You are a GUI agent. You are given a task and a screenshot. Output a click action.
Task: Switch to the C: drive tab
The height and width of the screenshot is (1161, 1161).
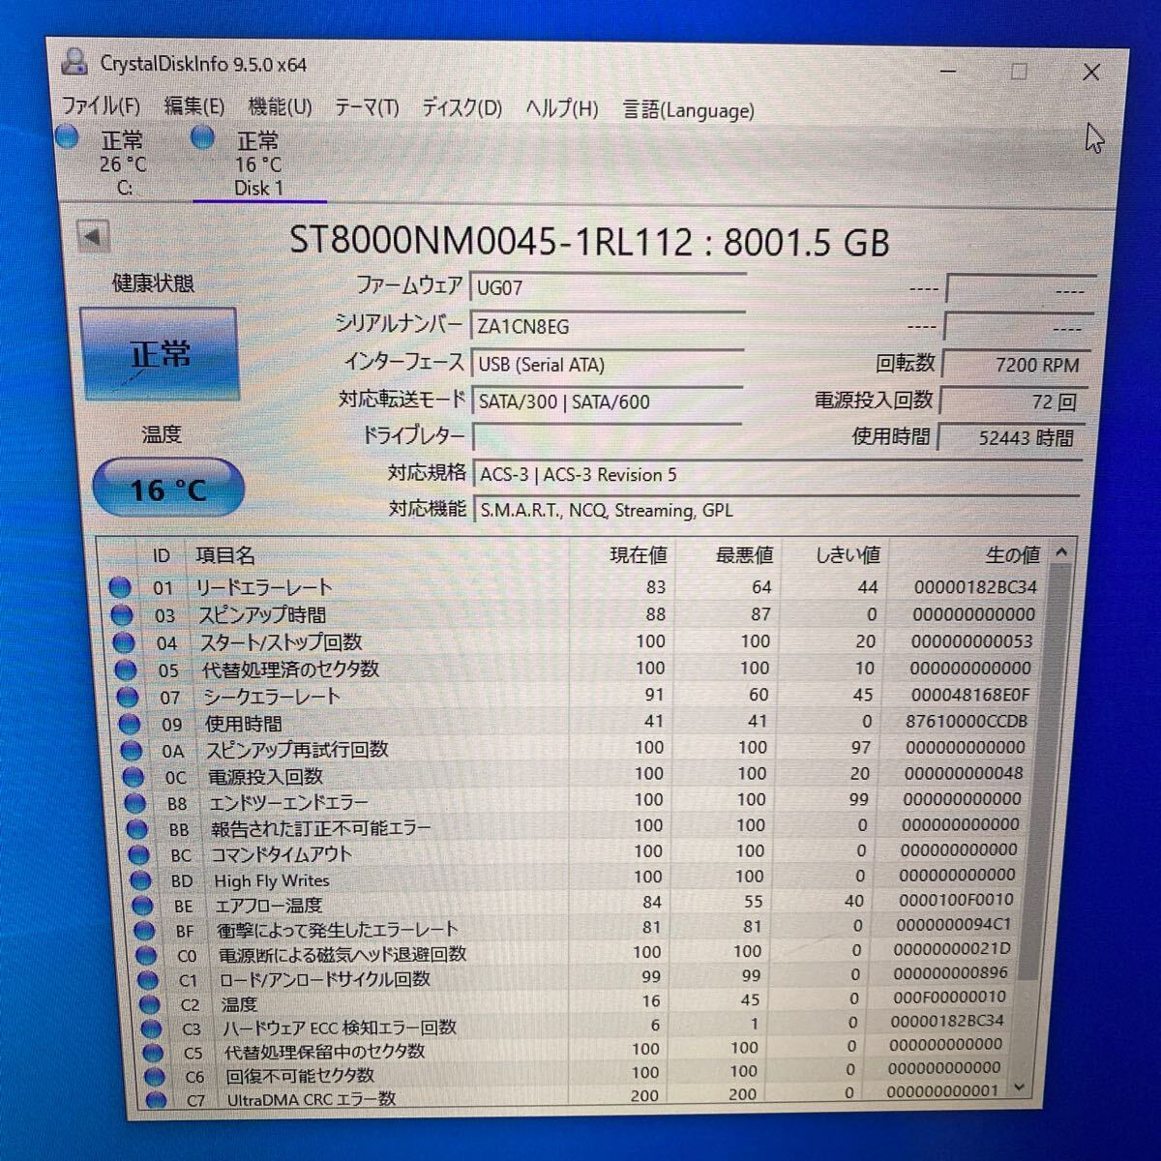point(123,164)
